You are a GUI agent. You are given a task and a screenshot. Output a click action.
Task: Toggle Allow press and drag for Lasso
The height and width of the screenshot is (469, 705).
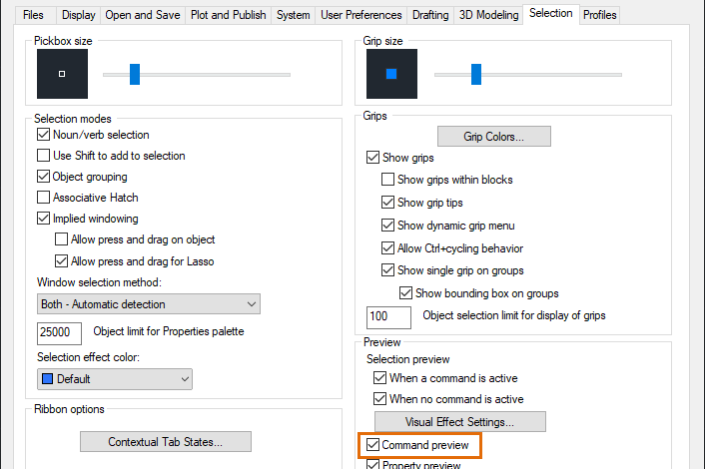point(62,261)
